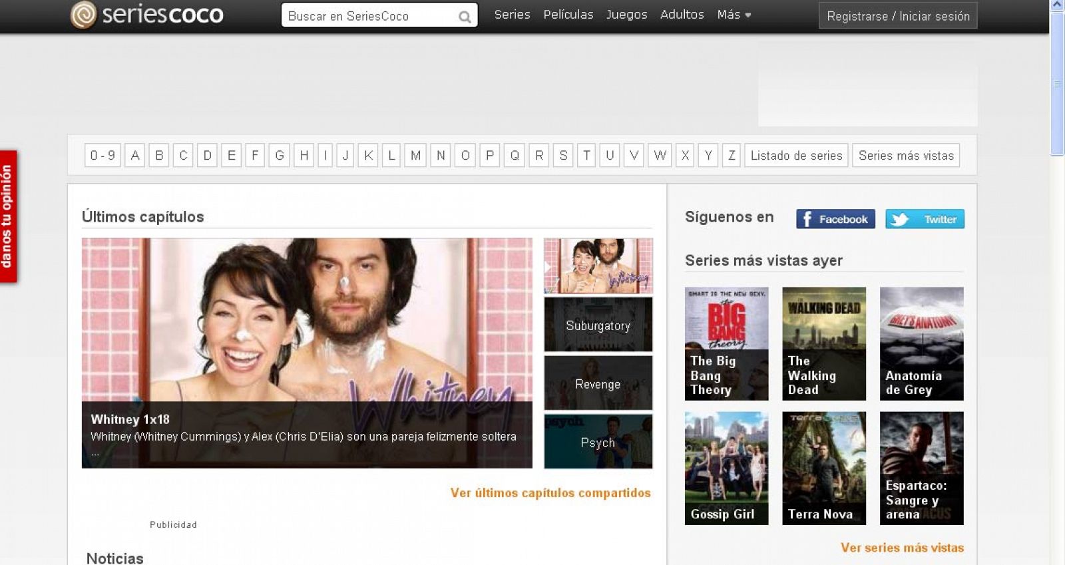
Task: Filter series by letter B
Action: [159, 156]
